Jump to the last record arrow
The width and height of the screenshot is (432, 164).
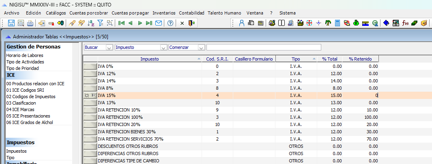tap(149, 23)
